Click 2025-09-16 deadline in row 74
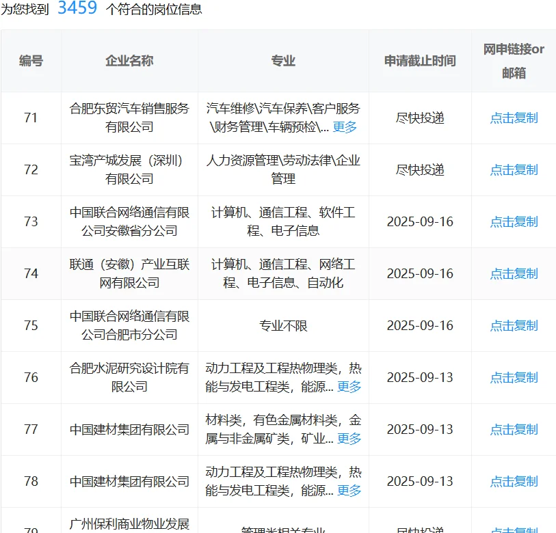Screen dimensions: 556x533 pos(420,273)
